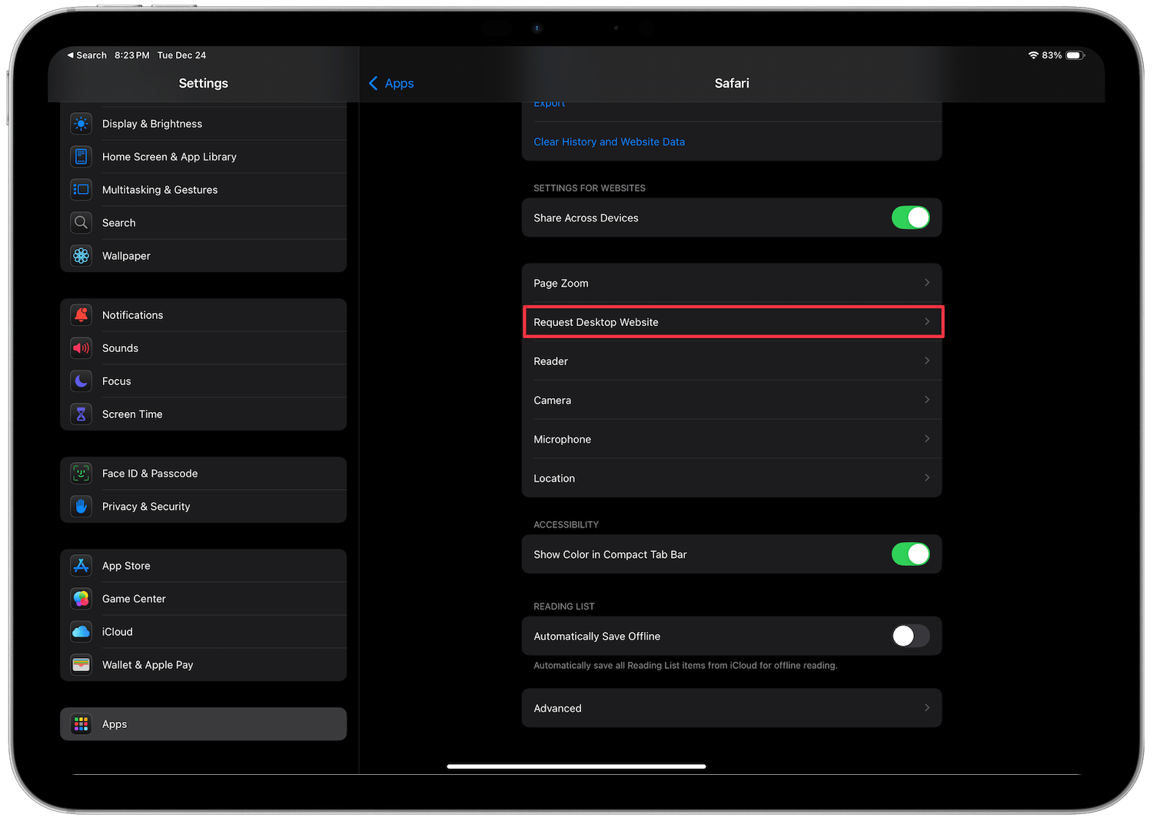Select the Home Screen & App Library icon
This screenshot has width=1153, height=821.
(x=81, y=156)
